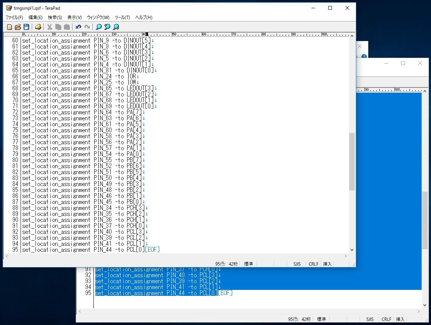Save the file using the floppy disk icon
Viewport: 431px width, 325px height.
pyautogui.click(x=27, y=27)
